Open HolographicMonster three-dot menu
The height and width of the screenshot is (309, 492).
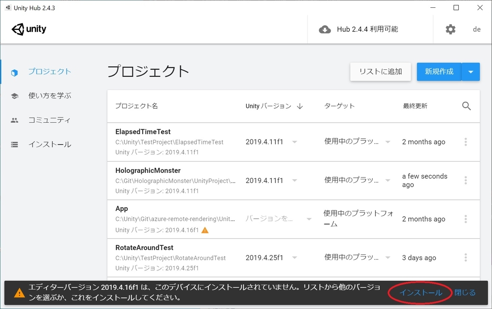[x=466, y=181]
